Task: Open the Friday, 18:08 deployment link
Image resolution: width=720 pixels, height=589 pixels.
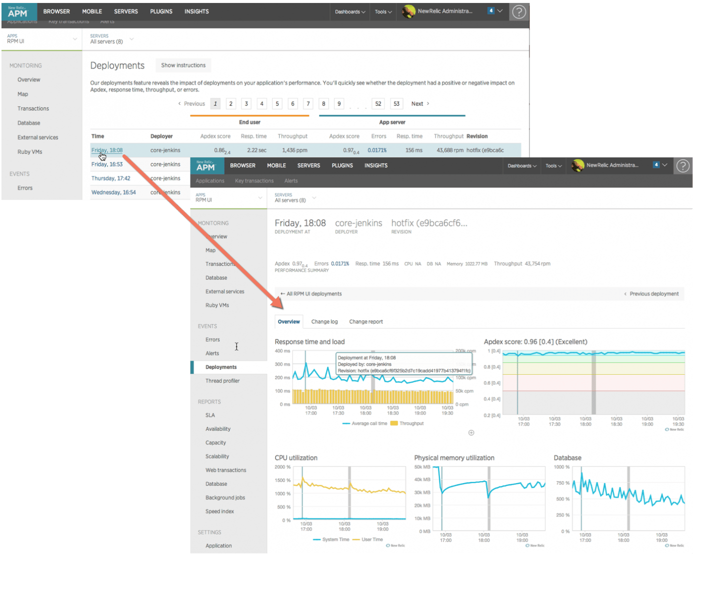Action: coord(107,150)
